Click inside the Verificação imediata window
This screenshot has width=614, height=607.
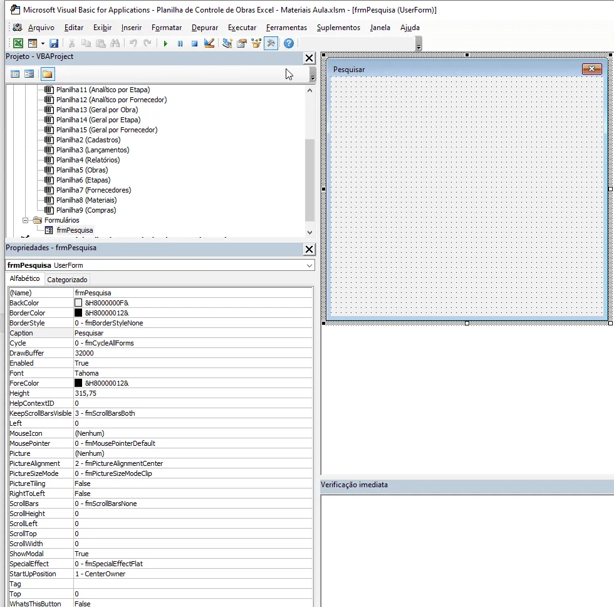point(467,551)
